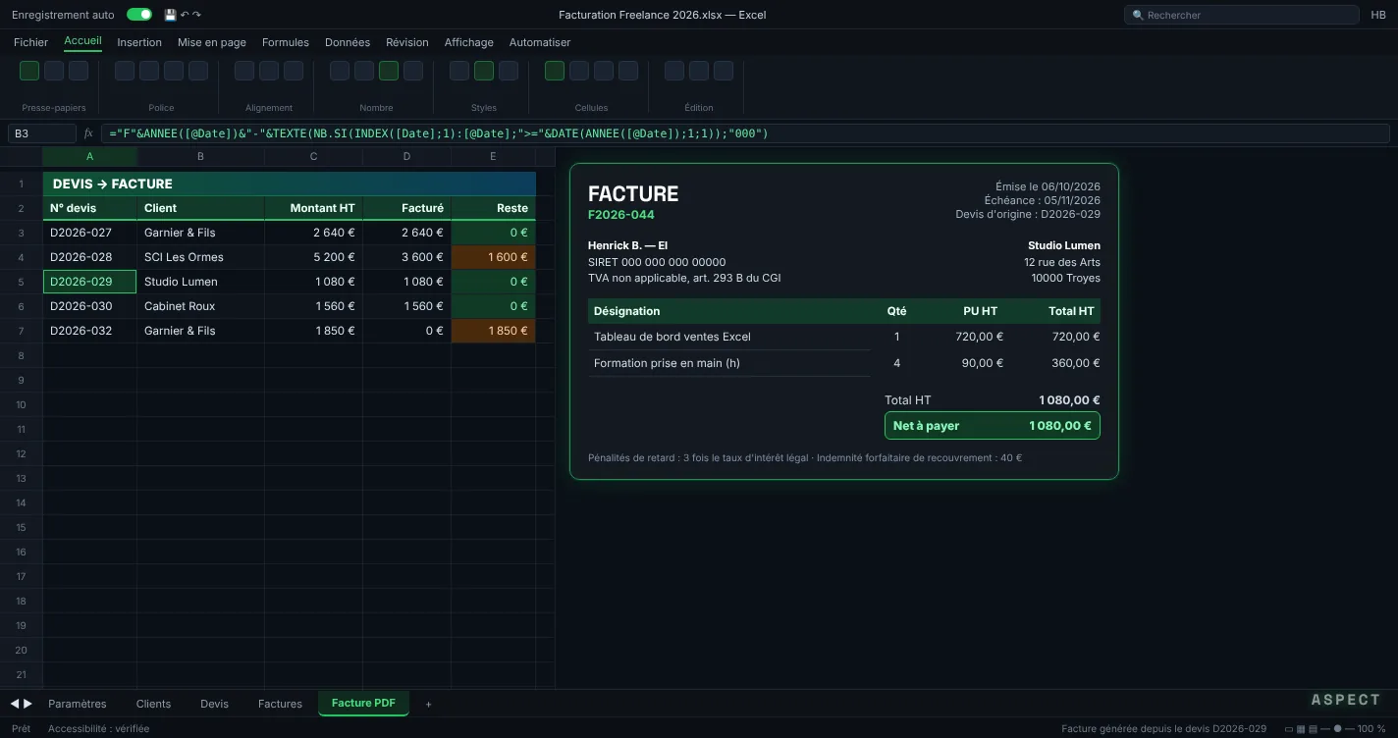1398x738 pixels.
Task: Open the Formules ribbon tab
Action: pos(286,42)
